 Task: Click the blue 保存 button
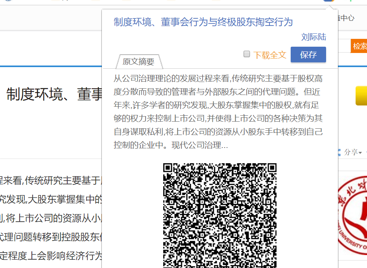308,55
